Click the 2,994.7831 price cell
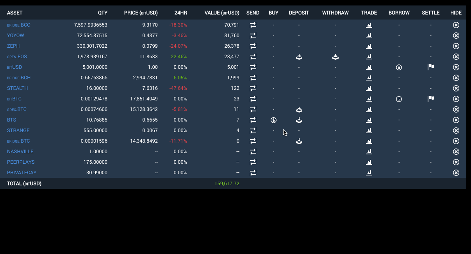The height and width of the screenshot is (254, 471). (x=145, y=78)
